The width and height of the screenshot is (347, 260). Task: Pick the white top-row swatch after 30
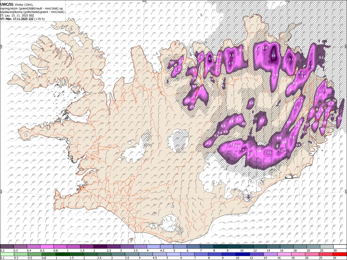coord(340,247)
